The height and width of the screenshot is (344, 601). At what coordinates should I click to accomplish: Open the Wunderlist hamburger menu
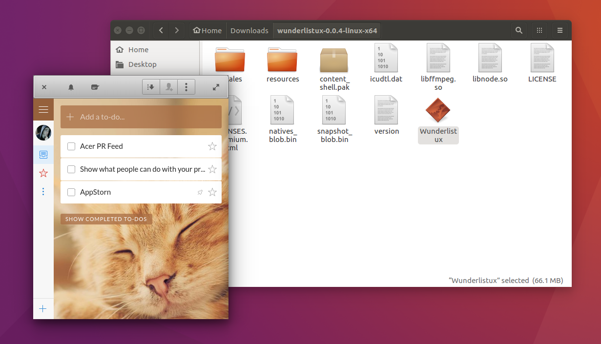[x=43, y=109]
